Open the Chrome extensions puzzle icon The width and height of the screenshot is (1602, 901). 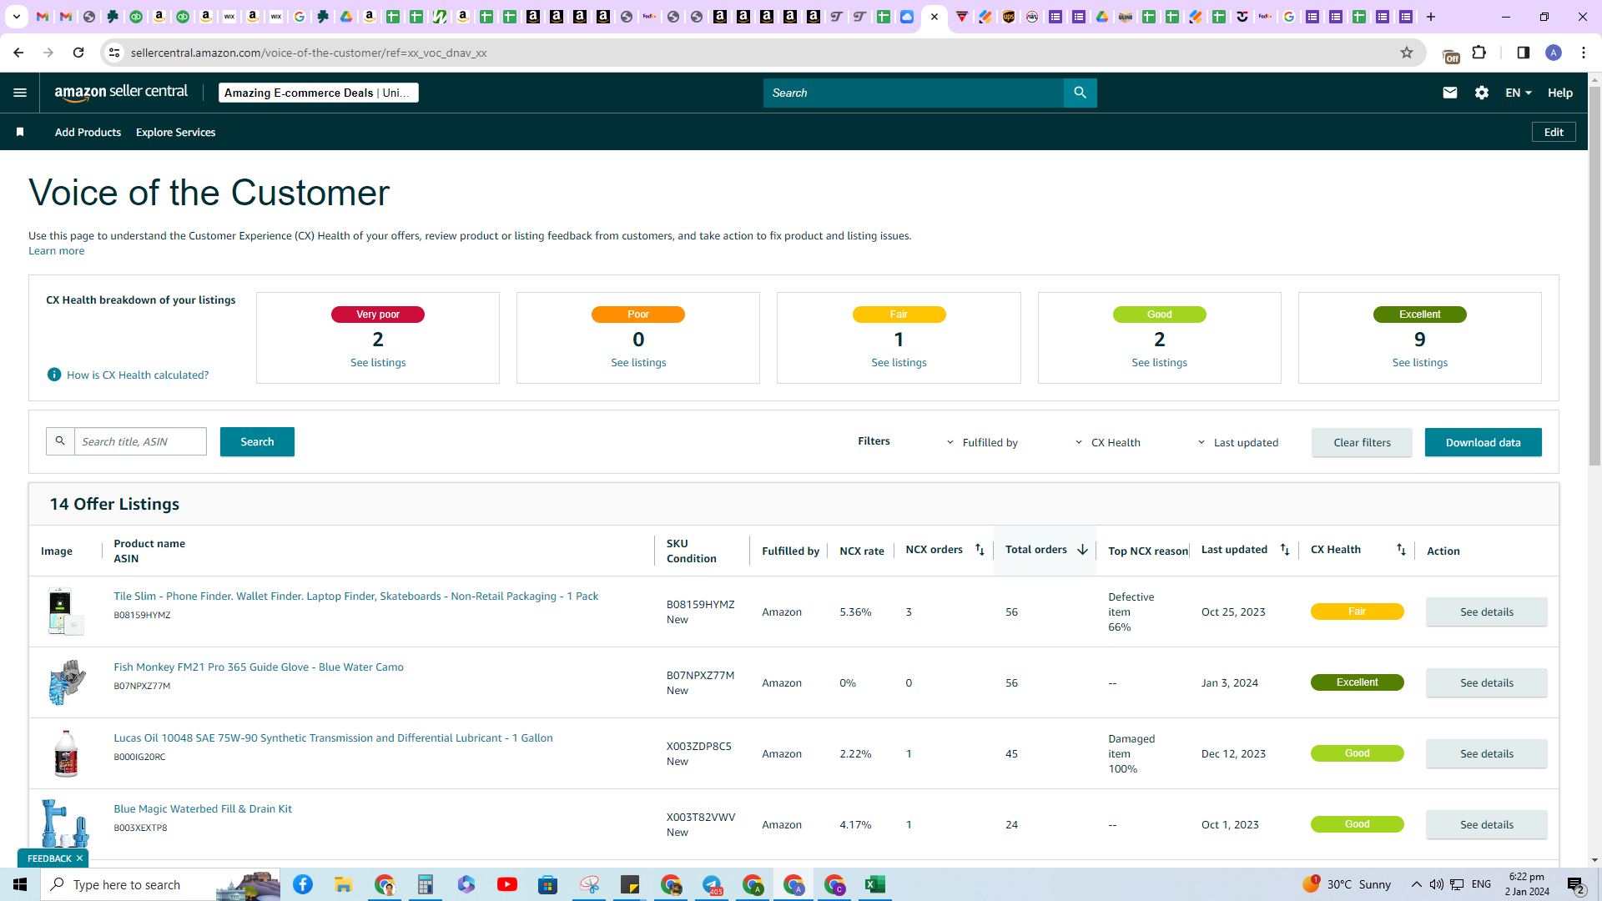pos(1479,53)
